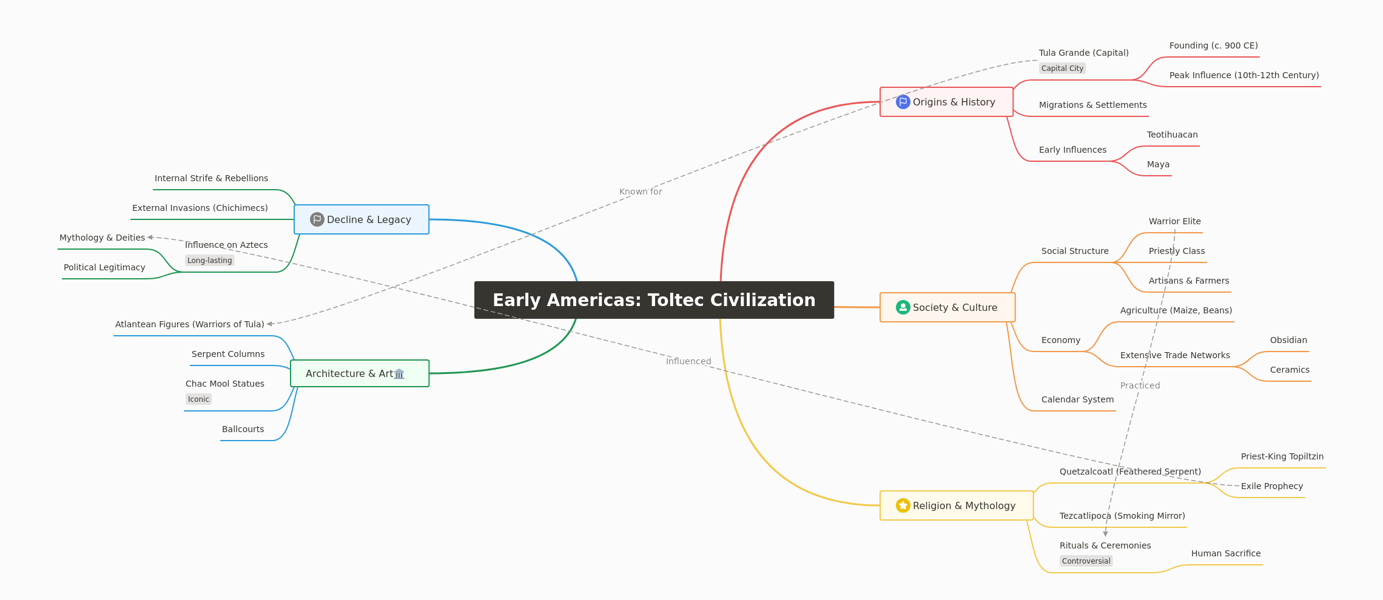This screenshot has height=600, width=1383.
Task: Toggle the Capital City badge under Tula Grande
Action: click(1062, 68)
